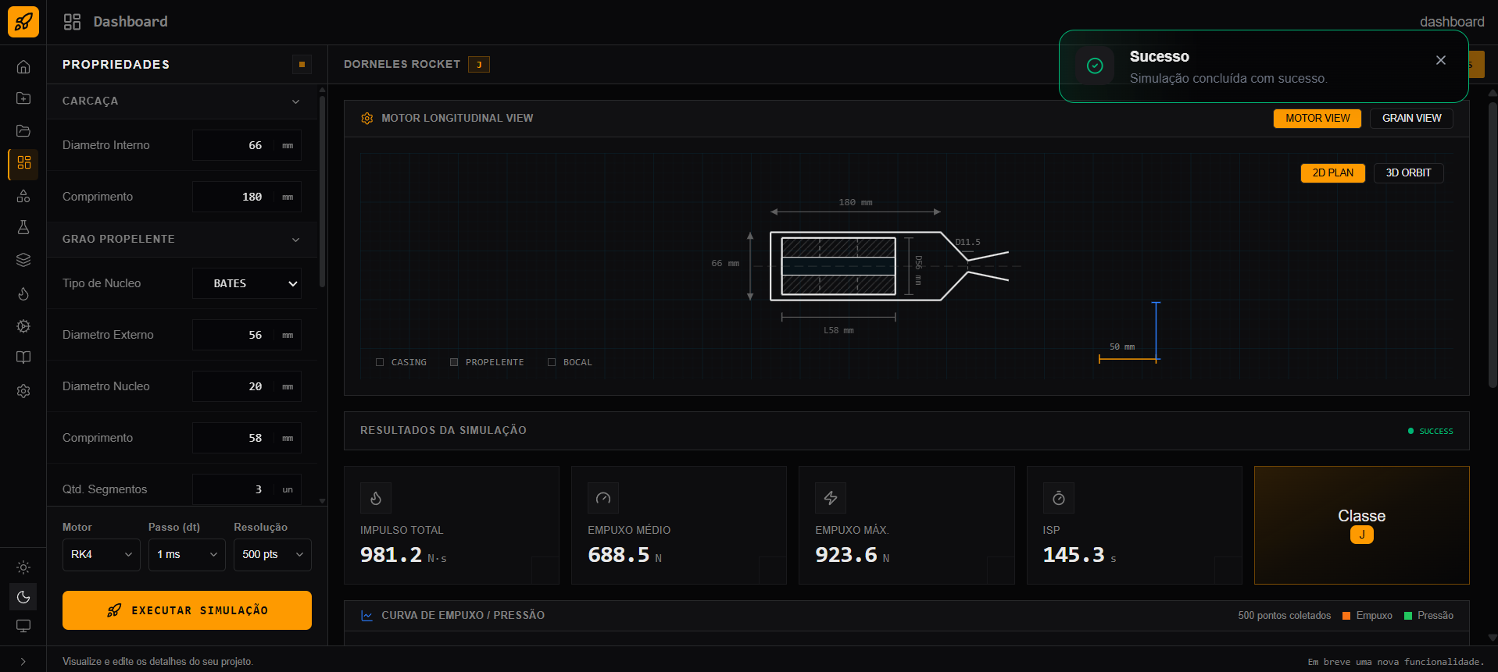The height and width of the screenshot is (672, 1498).
Task: Click the D11.5 nozzle label in drawing
Action: 967,242
